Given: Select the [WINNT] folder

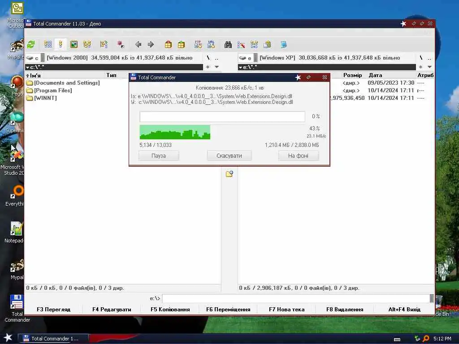Looking at the screenshot, I should click(42, 98).
